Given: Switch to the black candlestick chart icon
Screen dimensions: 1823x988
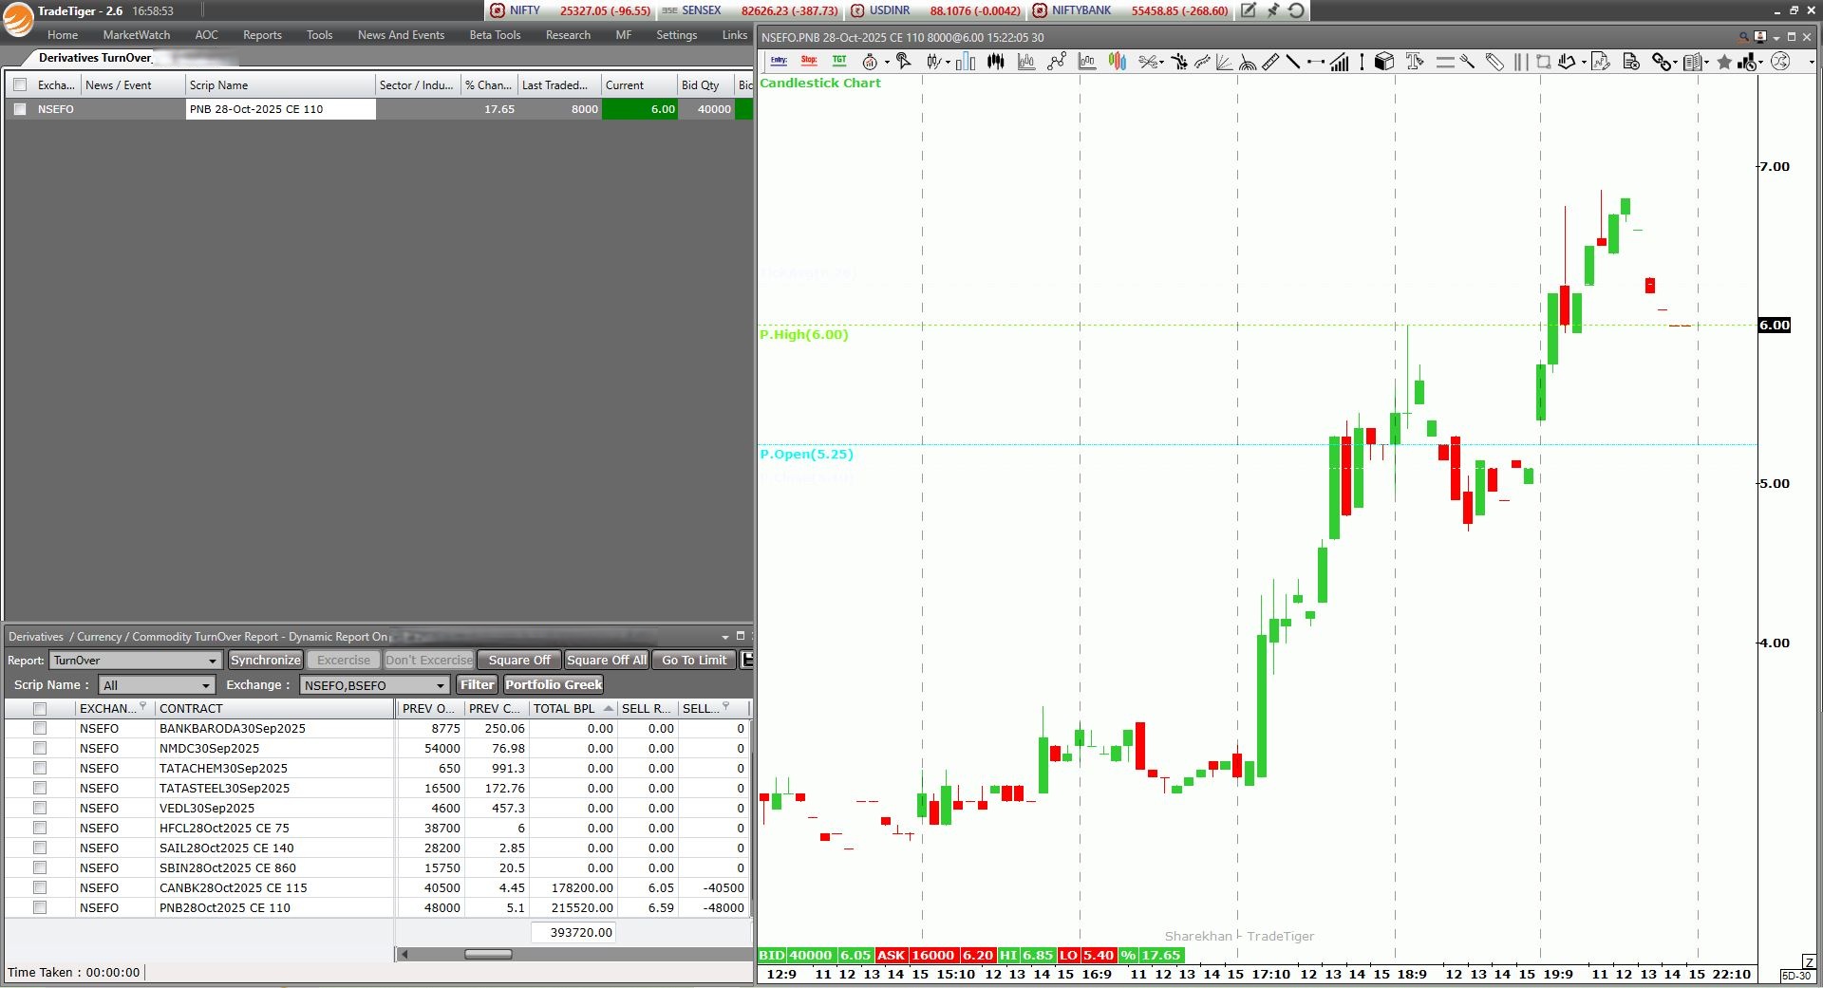Looking at the screenshot, I should click(996, 62).
